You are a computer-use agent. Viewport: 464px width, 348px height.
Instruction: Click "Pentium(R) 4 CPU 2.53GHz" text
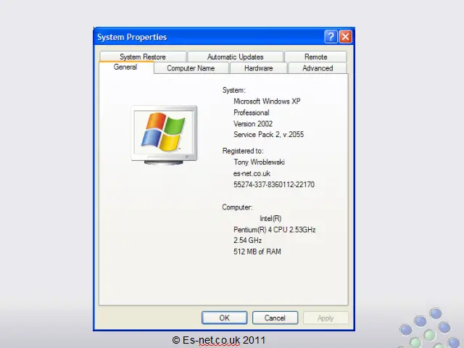click(274, 230)
